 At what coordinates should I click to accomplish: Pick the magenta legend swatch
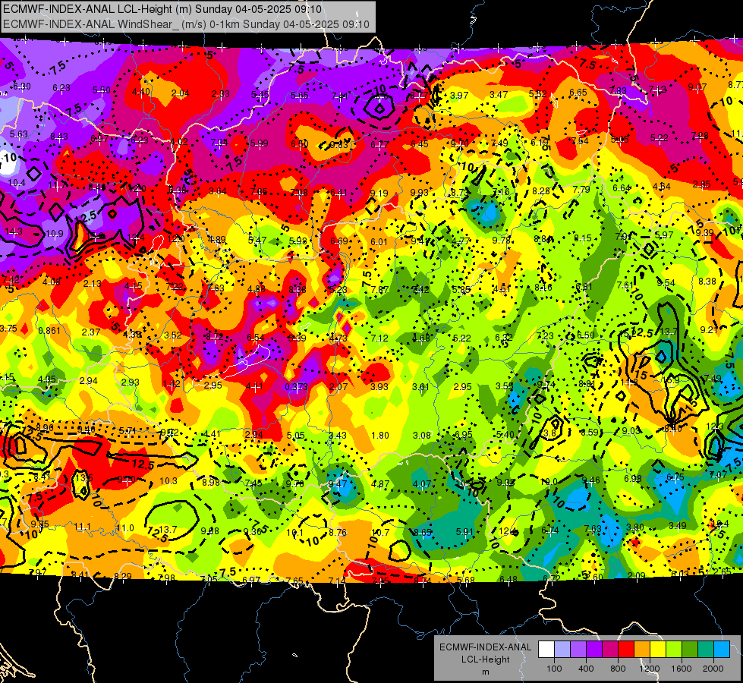tap(610, 650)
